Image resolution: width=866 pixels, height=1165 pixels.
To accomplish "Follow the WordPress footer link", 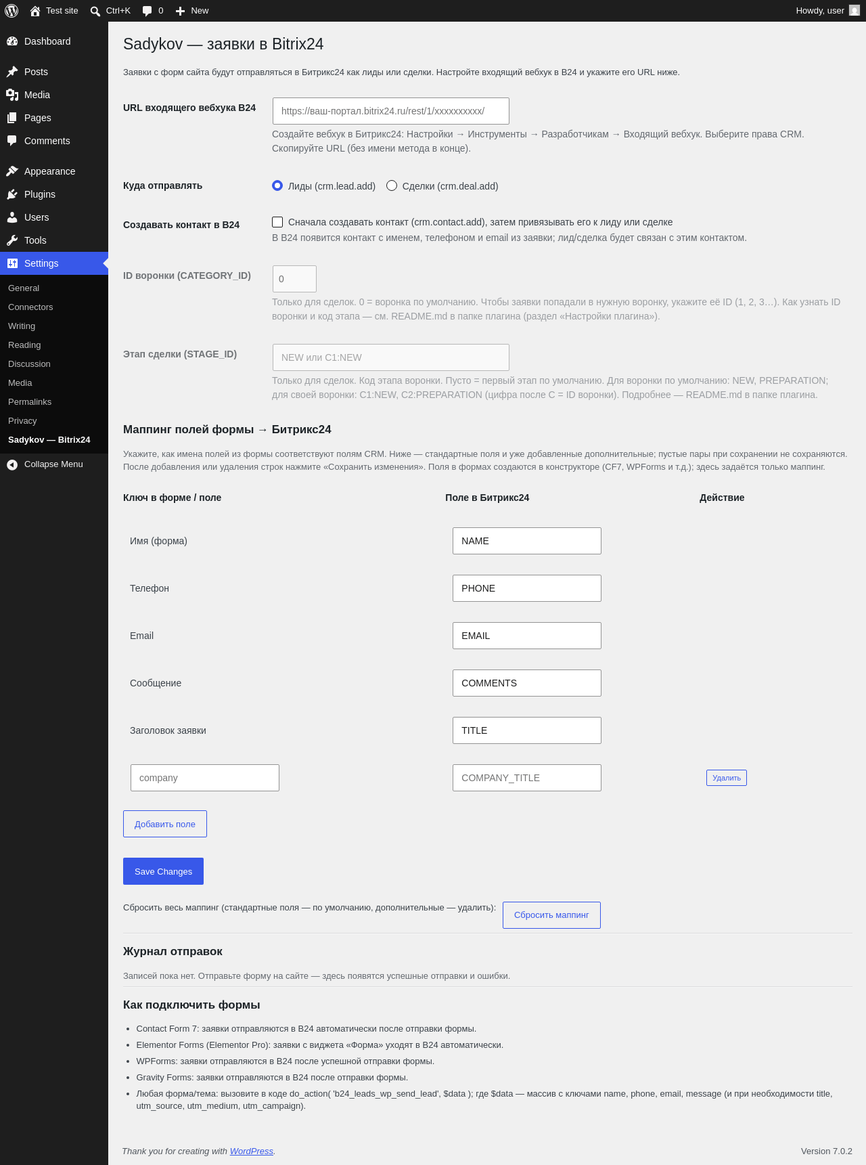I will (252, 1151).
